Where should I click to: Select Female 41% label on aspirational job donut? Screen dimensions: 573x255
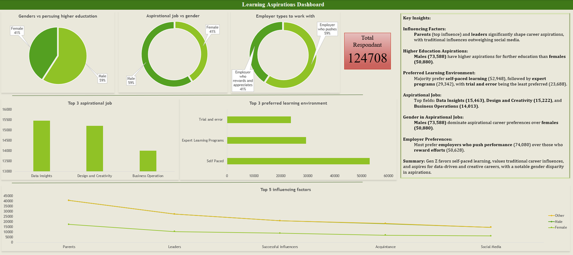(212, 29)
